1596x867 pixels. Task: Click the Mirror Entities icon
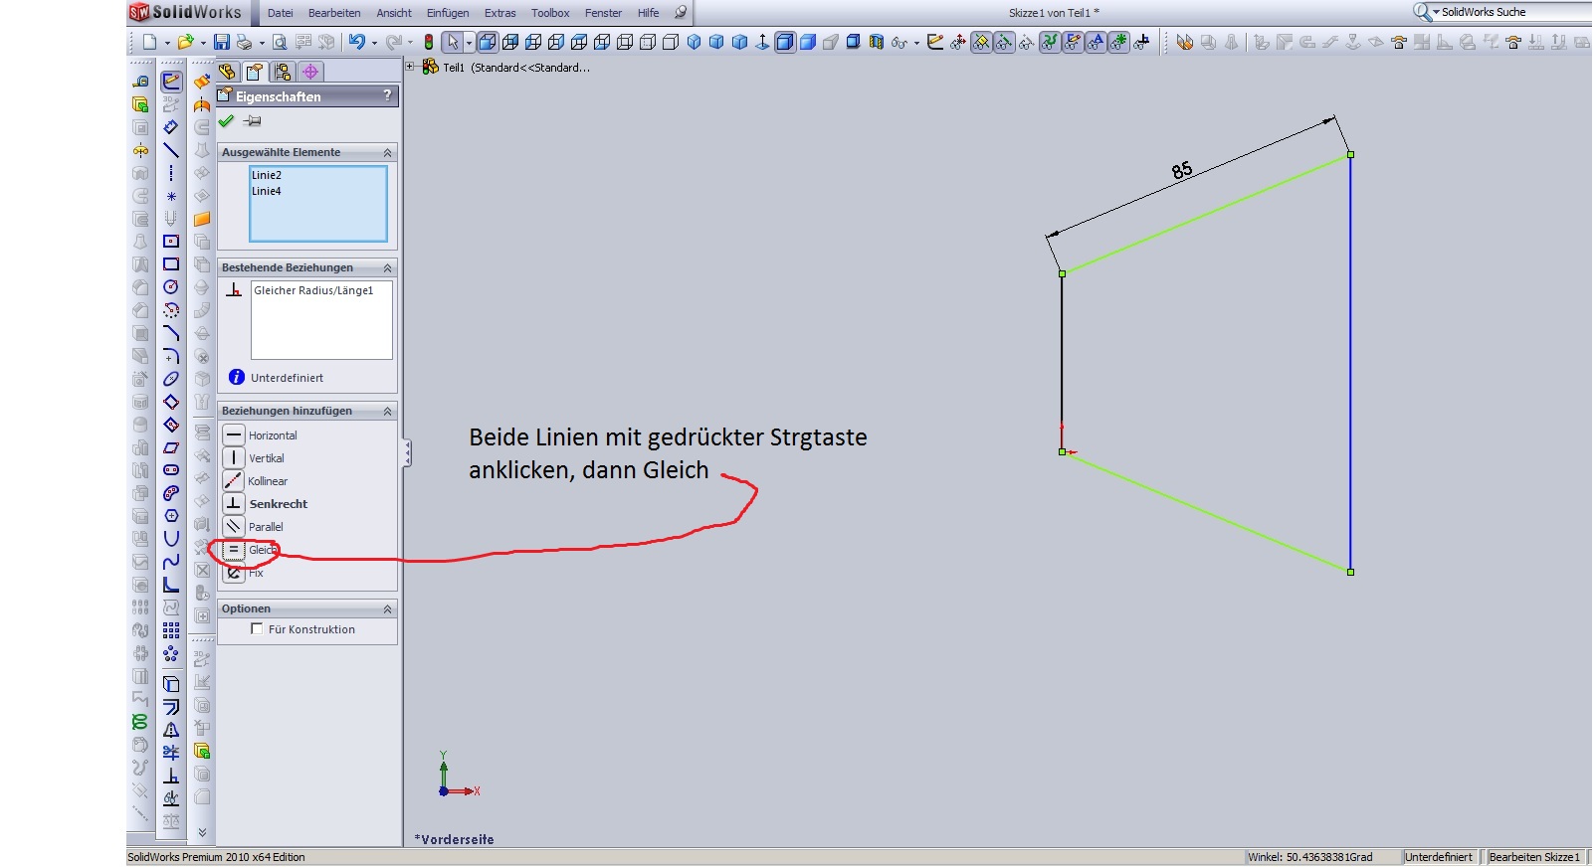(171, 730)
